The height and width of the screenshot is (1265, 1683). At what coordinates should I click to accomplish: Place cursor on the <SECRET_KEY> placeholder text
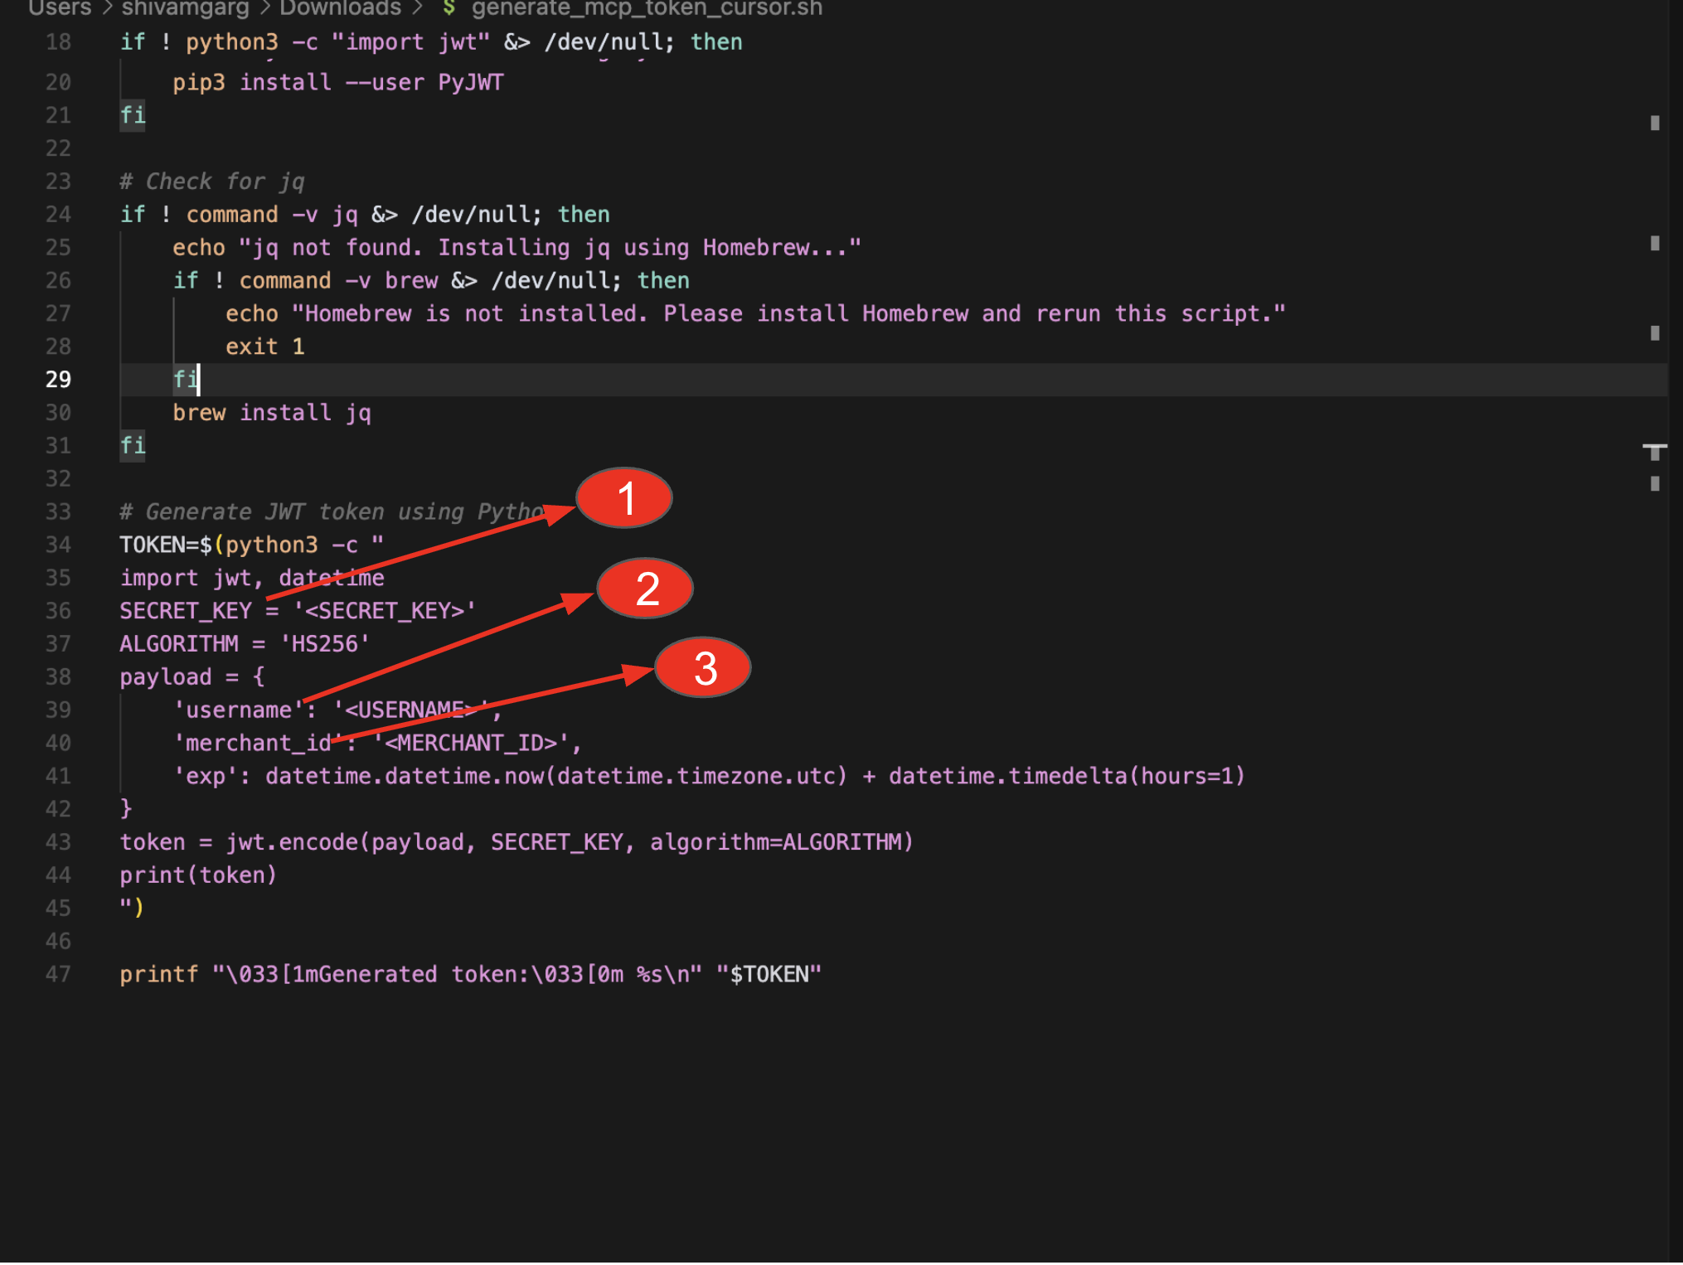click(x=385, y=611)
